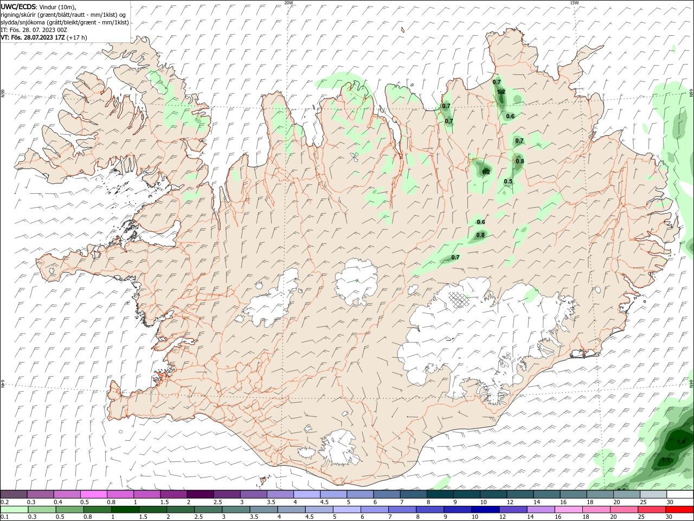Click the pale green 0.1 swatch, lower legend row

tap(14, 510)
